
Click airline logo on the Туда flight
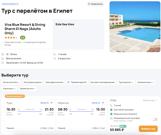point(51,103)
